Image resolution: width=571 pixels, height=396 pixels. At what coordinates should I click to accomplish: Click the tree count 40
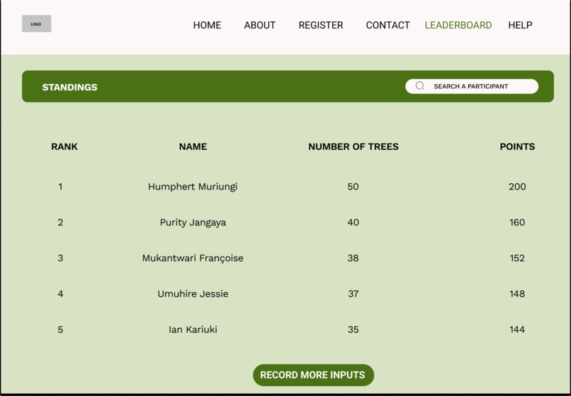pos(353,222)
